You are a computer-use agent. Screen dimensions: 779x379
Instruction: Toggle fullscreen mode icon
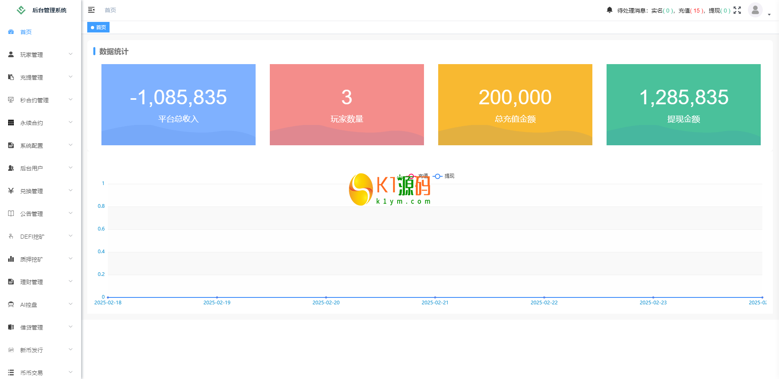(x=737, y=10)
